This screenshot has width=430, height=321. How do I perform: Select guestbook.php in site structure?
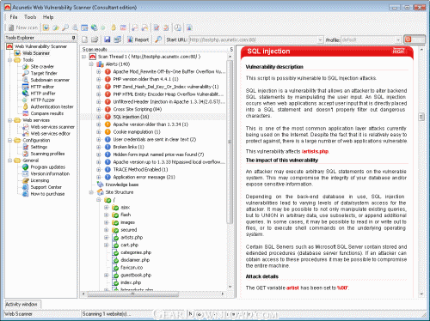click(136, 275)
